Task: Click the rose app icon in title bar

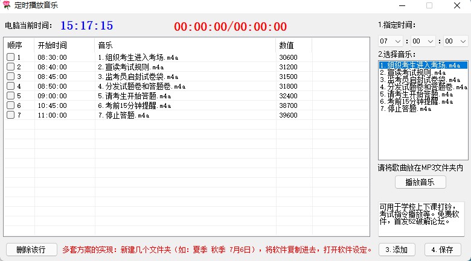Action: [x=6, y=5]
